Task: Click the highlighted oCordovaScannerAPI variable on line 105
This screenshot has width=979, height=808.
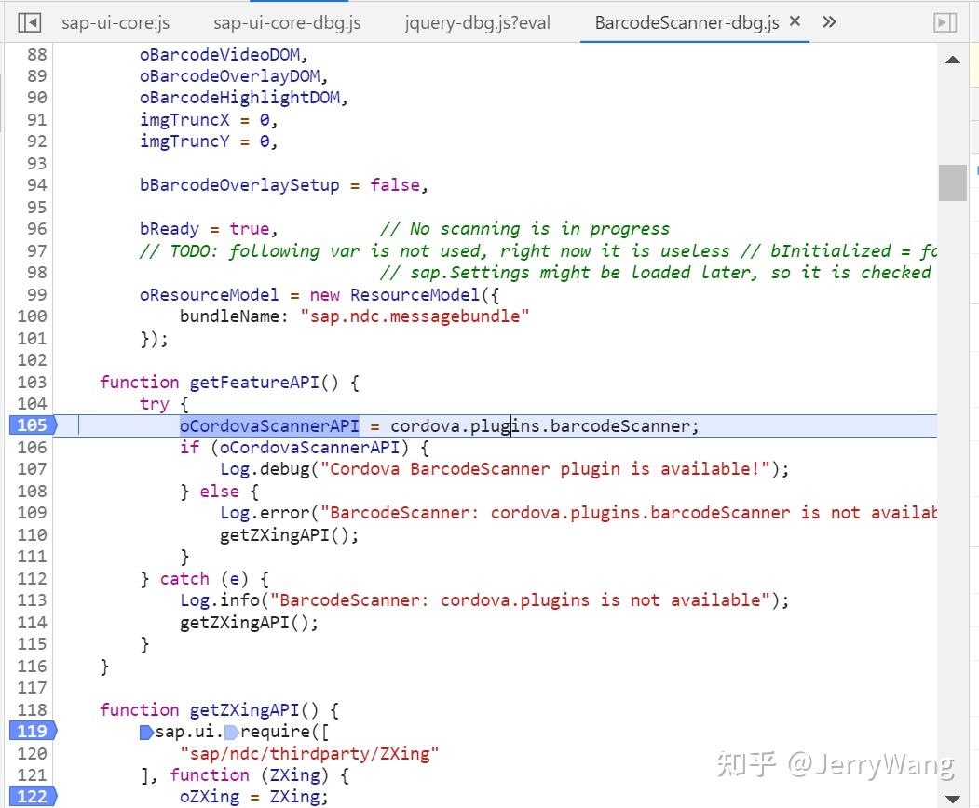Action: pyautogui.click(x=270, y=425)
